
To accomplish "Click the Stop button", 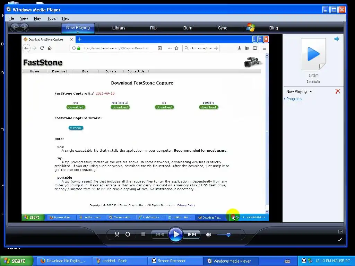I will coord(143,234).
